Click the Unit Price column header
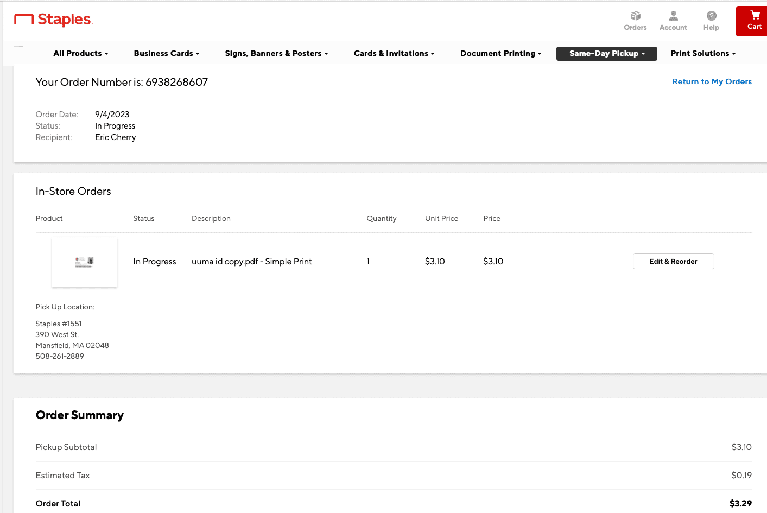Viewport: 767px width, 513px height. 442,218
